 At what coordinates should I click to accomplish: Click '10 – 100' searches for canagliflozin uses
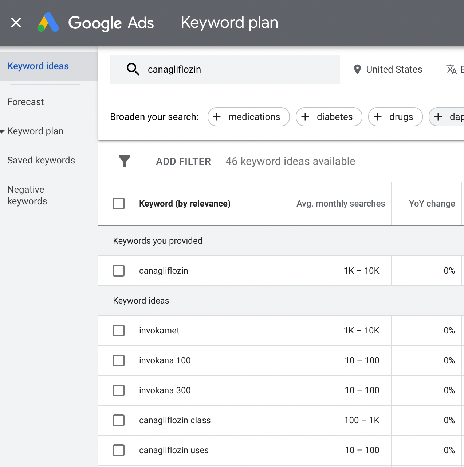[362, 450]
